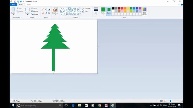Expand the Shapes gallery more arrow
Viewport: 193px width, 108px height.
point(80,14)
